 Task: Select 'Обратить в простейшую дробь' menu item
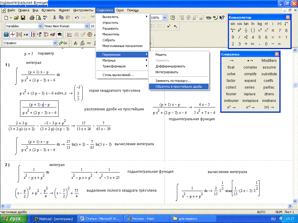(x=179, y=87)
